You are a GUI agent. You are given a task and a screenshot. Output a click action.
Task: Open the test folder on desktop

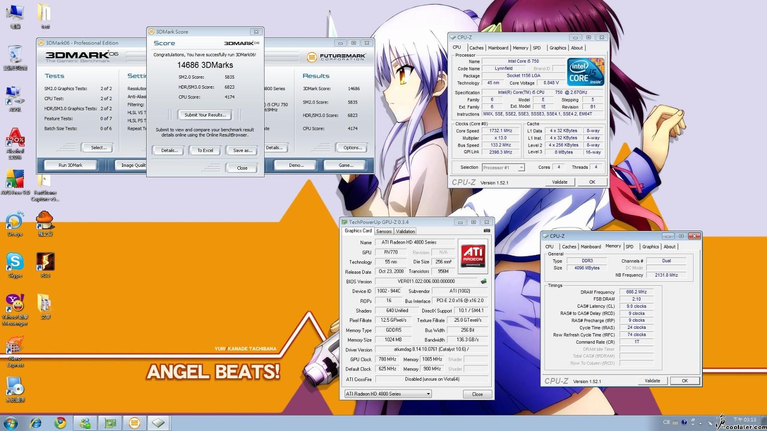click(x=45, y=16)
